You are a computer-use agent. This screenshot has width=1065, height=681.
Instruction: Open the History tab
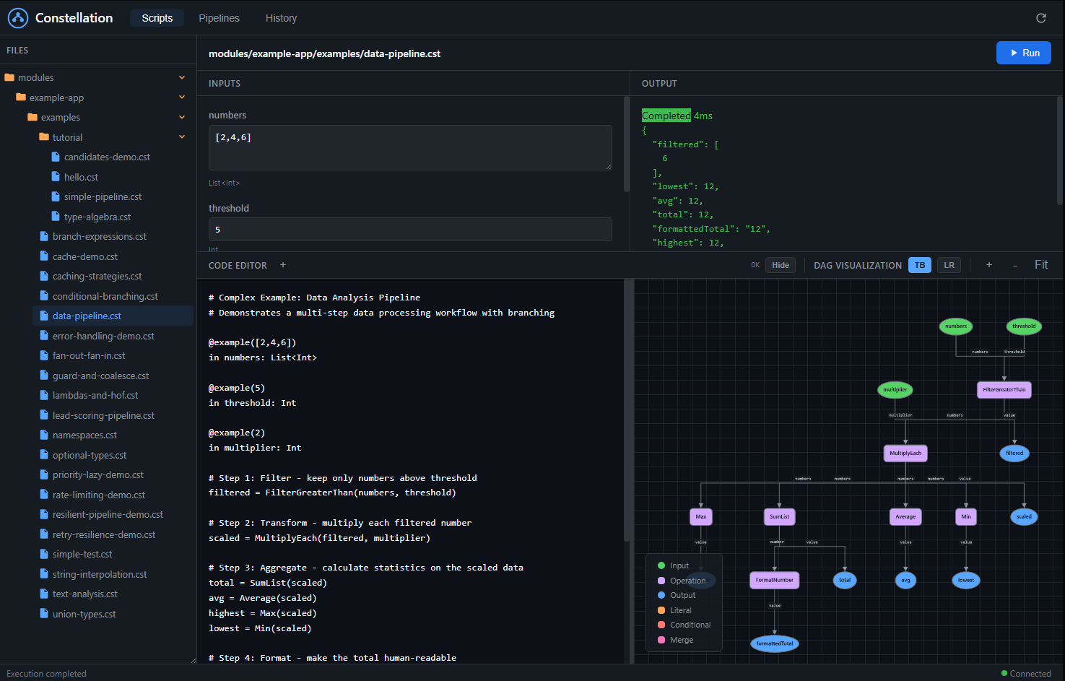(x=281, y=17)
